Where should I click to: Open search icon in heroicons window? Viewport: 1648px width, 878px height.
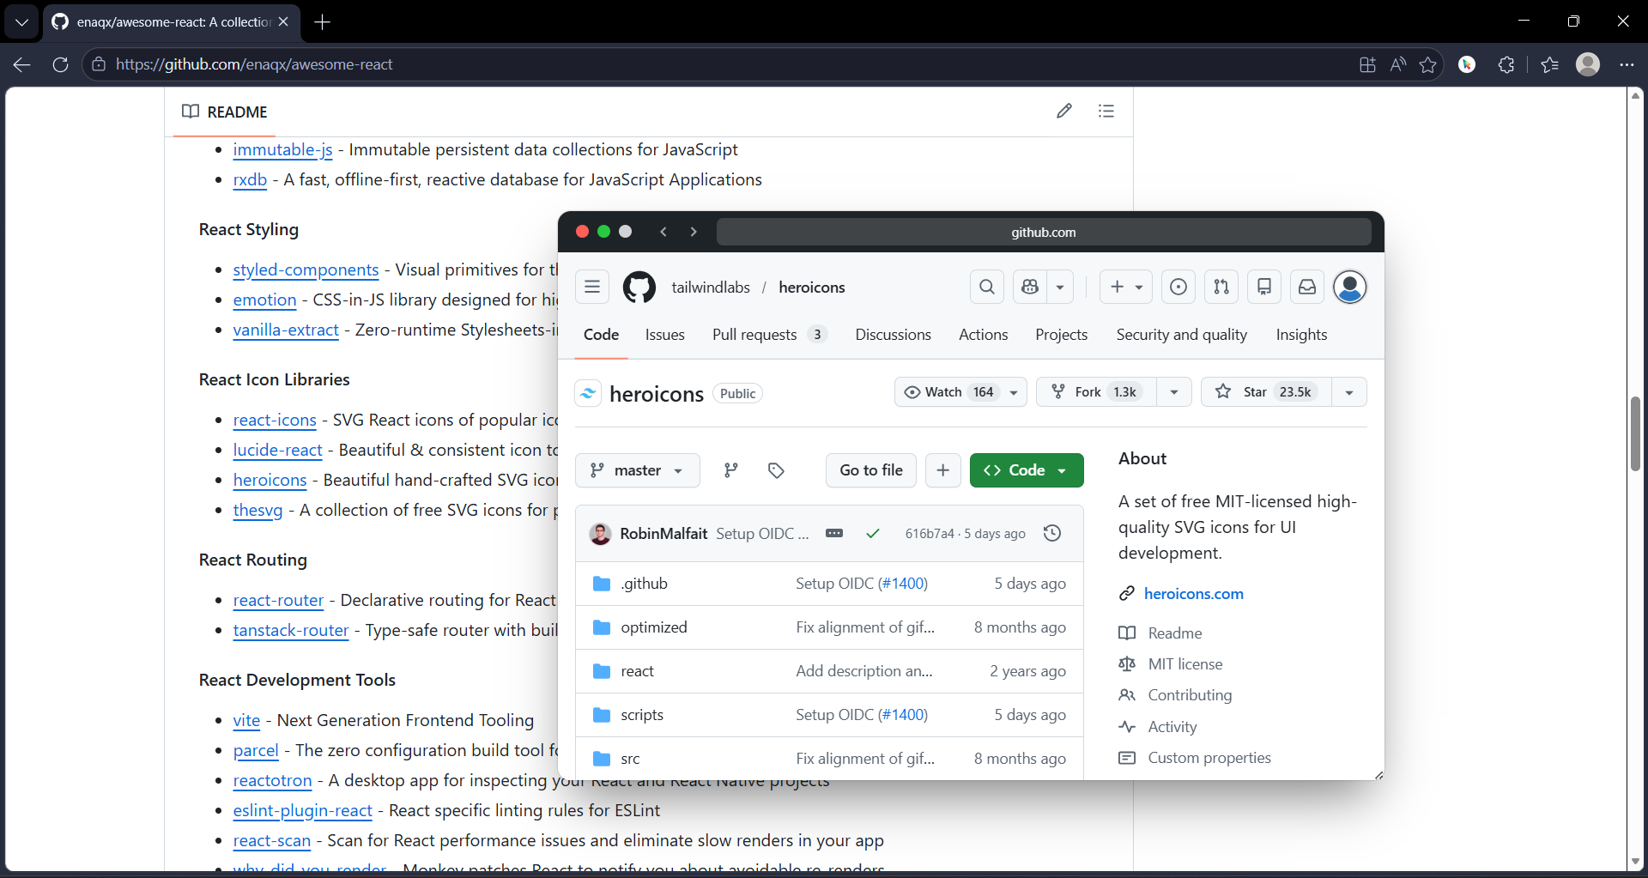[987, 287]
